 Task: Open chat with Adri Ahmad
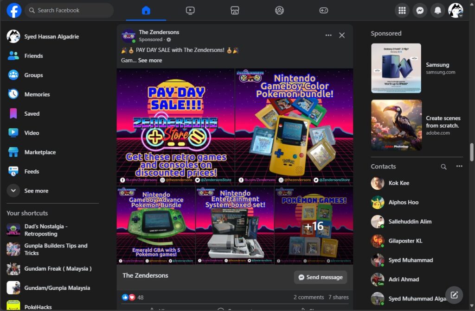[x=417, y=280]
